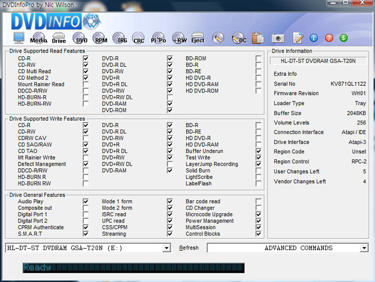
Task: Start the Pi Po scan icon
Action: [158, 38]
